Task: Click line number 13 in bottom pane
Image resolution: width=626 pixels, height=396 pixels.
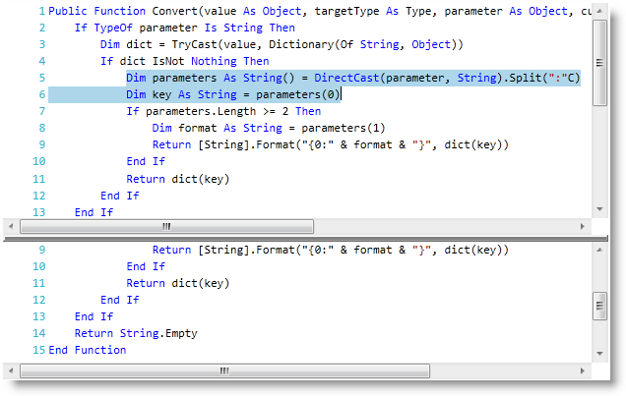Action: coord(39,317)
